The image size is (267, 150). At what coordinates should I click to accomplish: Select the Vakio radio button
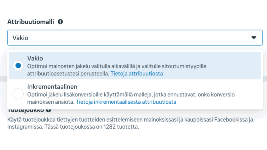18,66
